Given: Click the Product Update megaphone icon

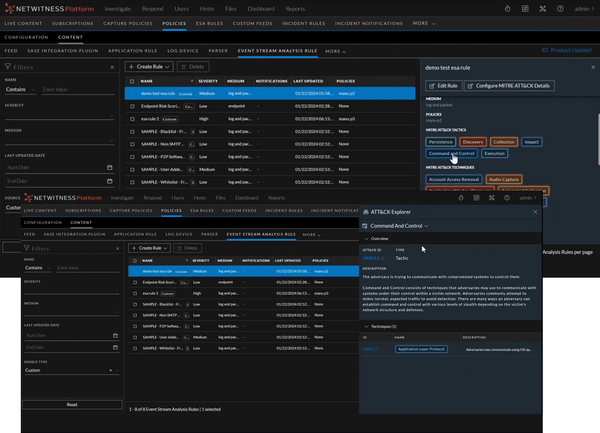Looking at the screenshot, I should coord(545,50).
